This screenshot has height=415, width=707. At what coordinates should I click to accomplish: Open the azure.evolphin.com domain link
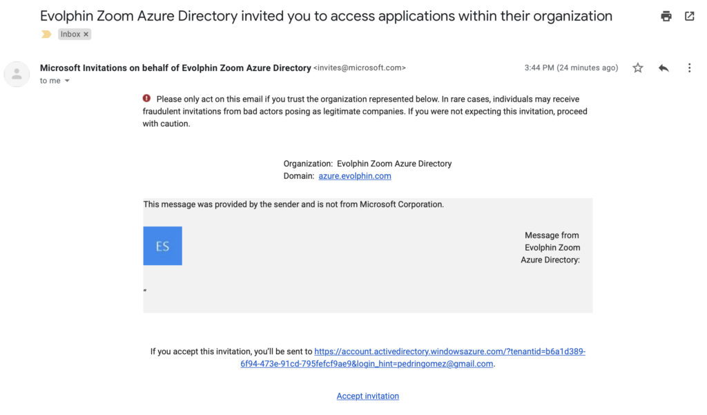click(355, 176)
